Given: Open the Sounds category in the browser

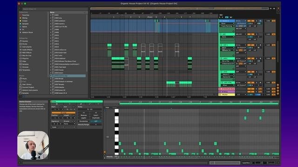Looking at the screenshot, I should 25,41.
